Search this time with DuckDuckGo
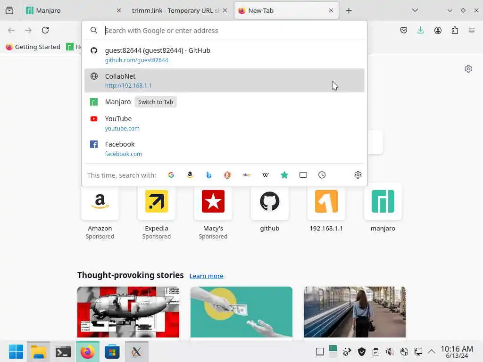The image size is (483, 362). [x=228, y=175]
